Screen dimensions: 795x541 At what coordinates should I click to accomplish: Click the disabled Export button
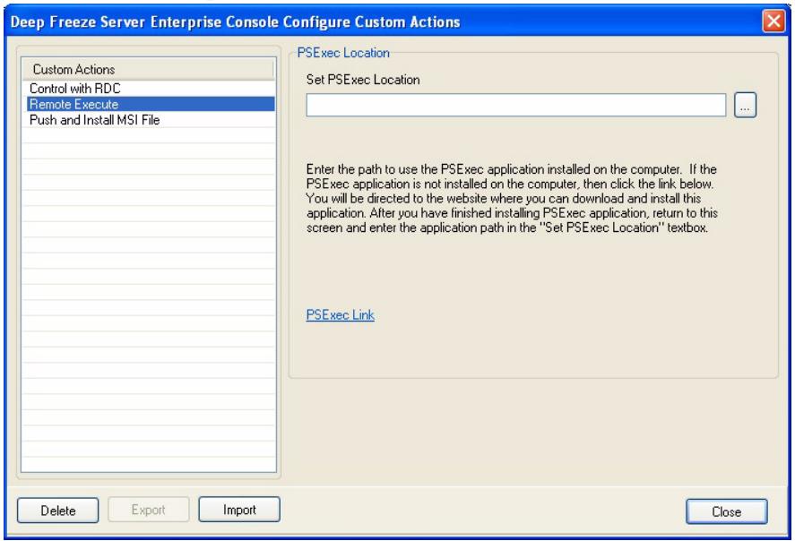point(149,510)
